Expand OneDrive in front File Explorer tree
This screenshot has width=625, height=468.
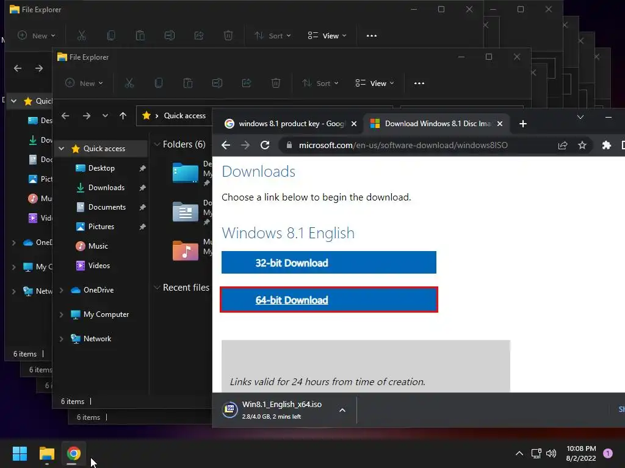pyautogui.click(x=62, y=290)
